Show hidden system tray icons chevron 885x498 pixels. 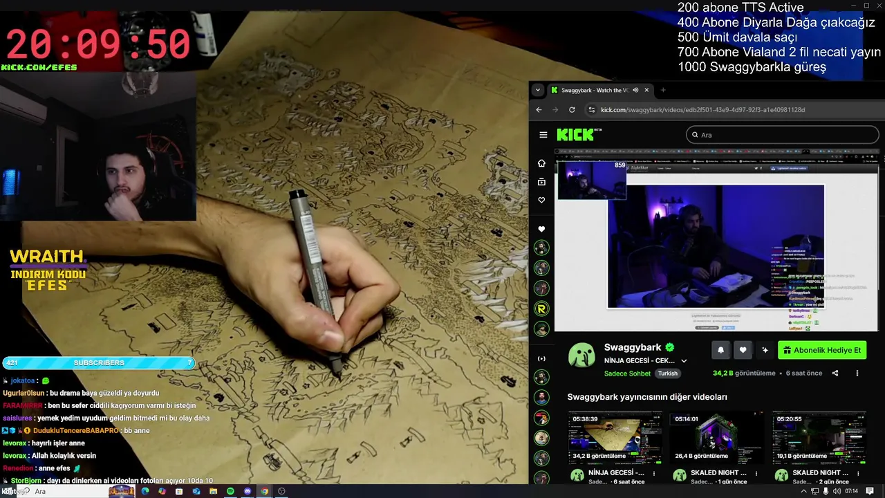coord(803,491)
